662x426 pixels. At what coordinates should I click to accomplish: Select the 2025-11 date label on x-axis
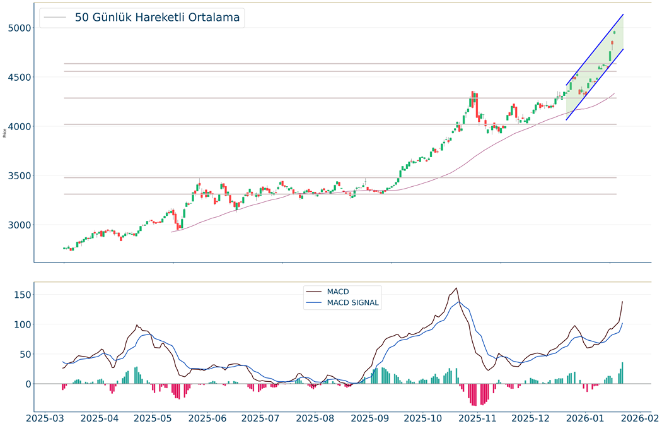coord(478,418)
